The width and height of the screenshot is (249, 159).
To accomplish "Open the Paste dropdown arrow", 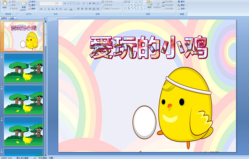I will (x=5, y=10).
